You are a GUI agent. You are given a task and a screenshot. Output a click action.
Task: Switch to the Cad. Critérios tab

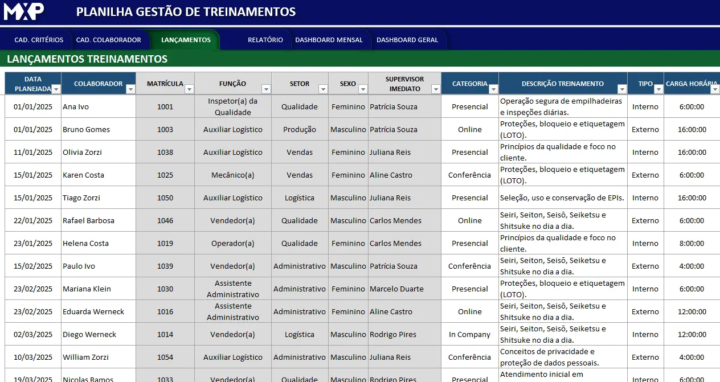[39, 40]
